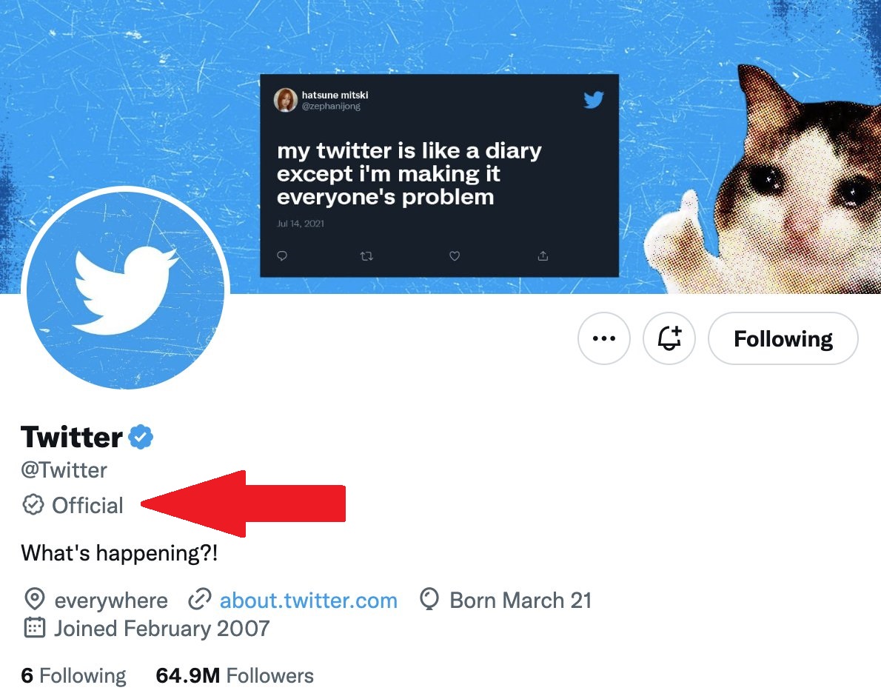This screenshot has width=881, height=699.
Task: Click the birthday balloon icon
Action: [429, 599]
